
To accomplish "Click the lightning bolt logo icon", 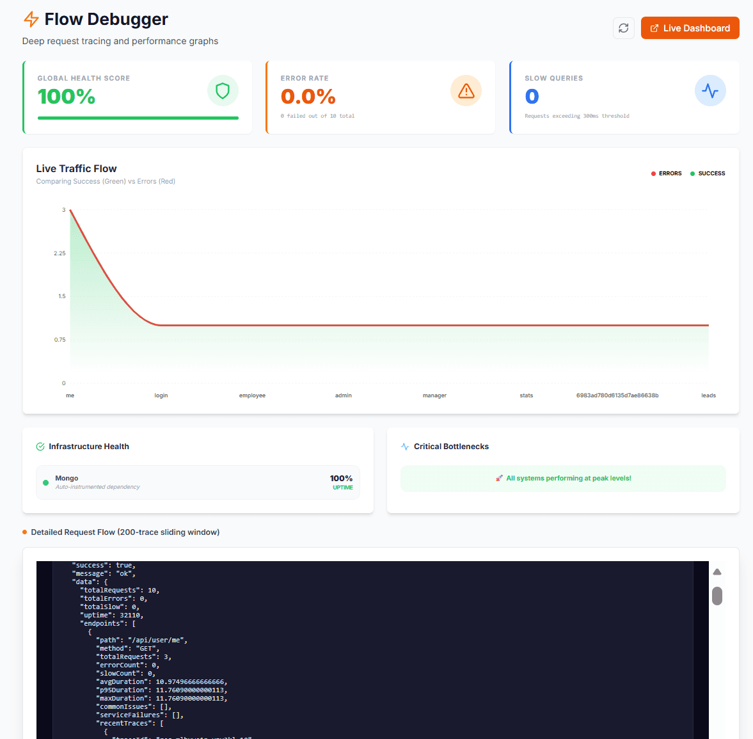I will click(31, 19).
